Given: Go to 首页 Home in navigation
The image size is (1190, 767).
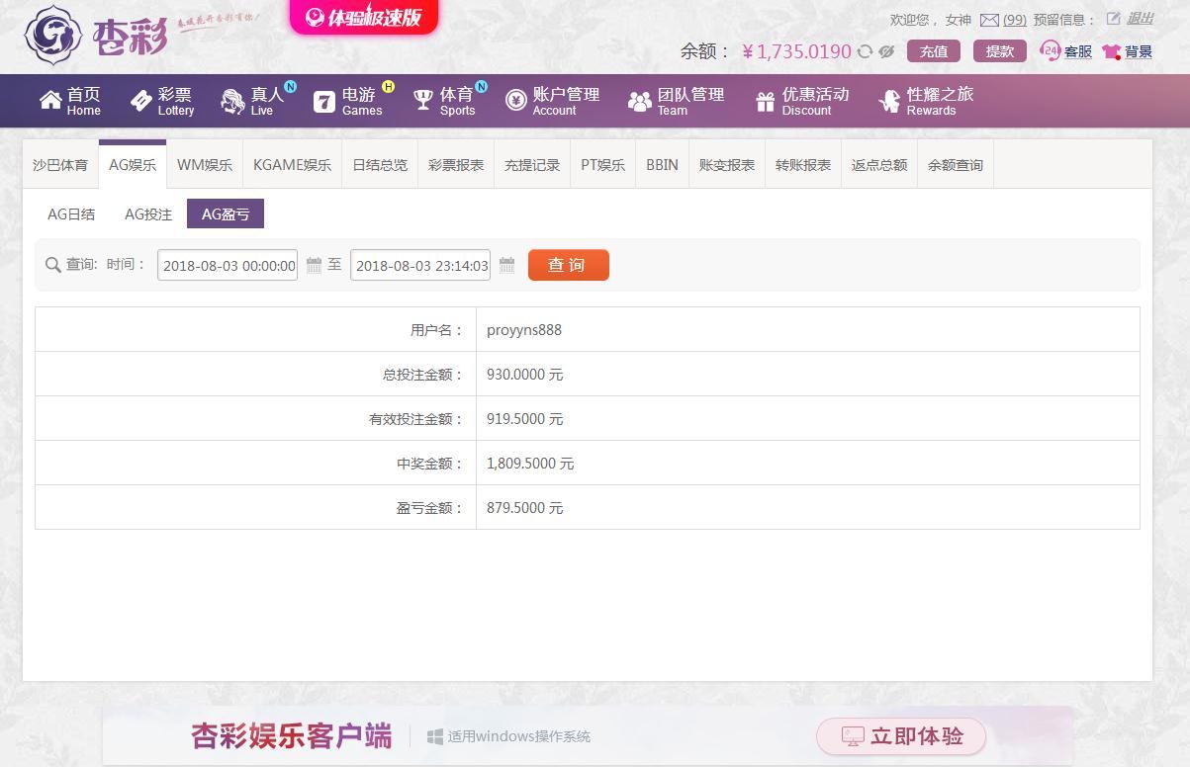Looking at the screenshot, I should point(70,101).
